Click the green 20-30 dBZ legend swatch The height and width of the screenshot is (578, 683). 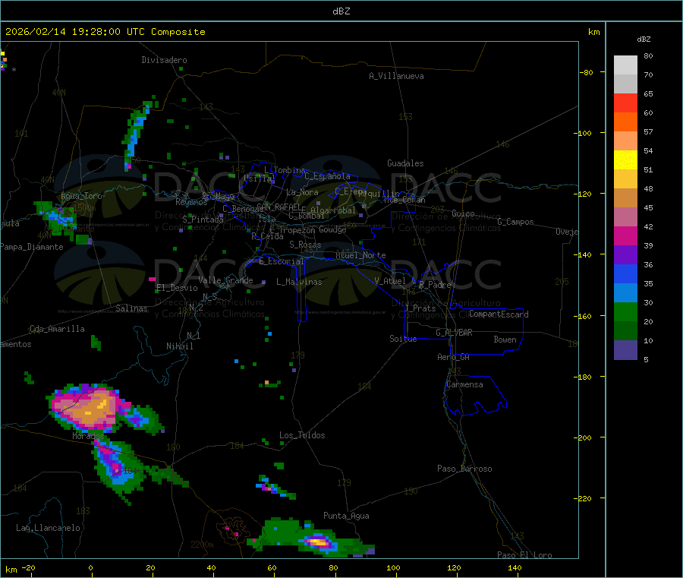point(625,311)
